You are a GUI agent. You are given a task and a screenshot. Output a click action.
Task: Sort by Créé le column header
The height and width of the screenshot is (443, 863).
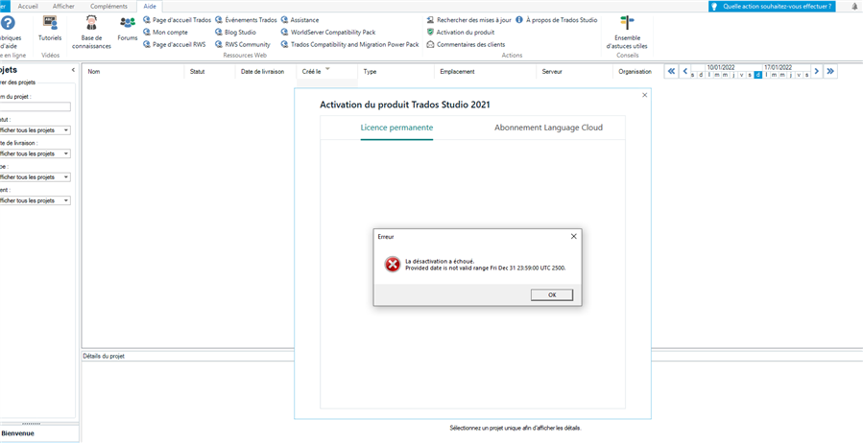tap(312, 72)
